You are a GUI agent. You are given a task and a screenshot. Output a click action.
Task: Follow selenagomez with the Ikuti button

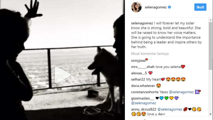200,7
